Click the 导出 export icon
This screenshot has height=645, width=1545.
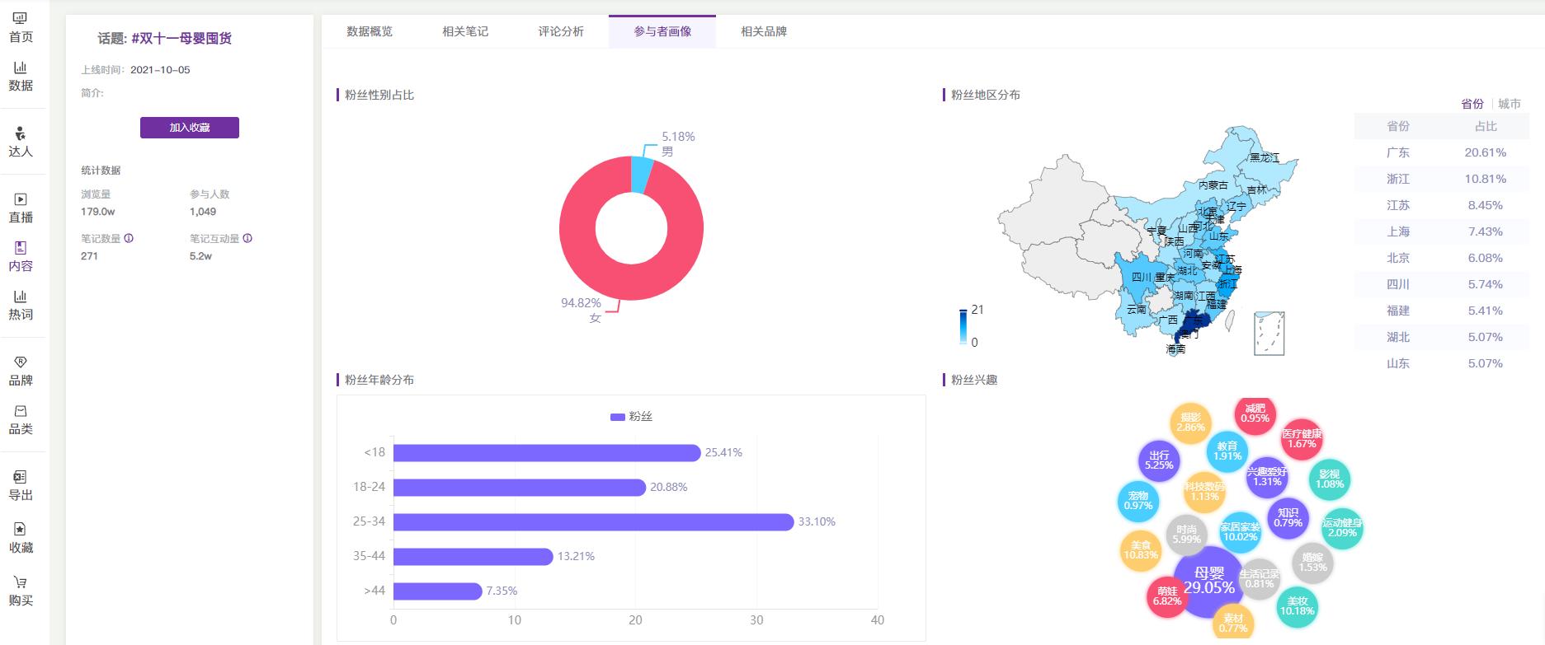click(x=21, y=477)
